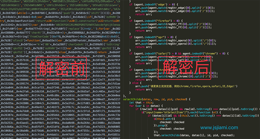Image resolution: width=260 pixels, height=139 pixels.
Task: Click the recursive that.selectChilds(...) call line
Action: (x=194, y=135)
